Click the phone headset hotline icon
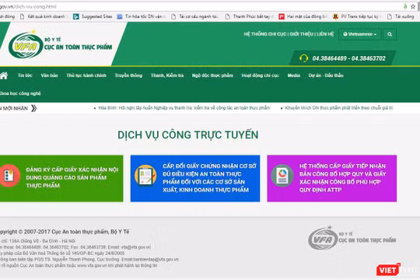 [303, 58]
